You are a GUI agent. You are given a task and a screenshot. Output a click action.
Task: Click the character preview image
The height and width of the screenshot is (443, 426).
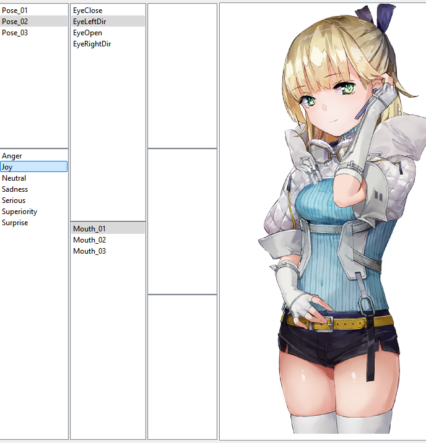(x=323, y=222)
